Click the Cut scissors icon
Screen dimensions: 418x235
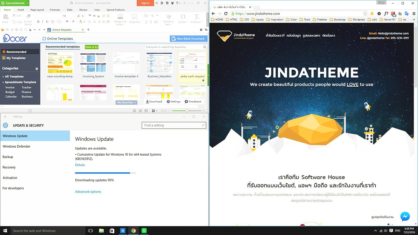tap(14, 16)
